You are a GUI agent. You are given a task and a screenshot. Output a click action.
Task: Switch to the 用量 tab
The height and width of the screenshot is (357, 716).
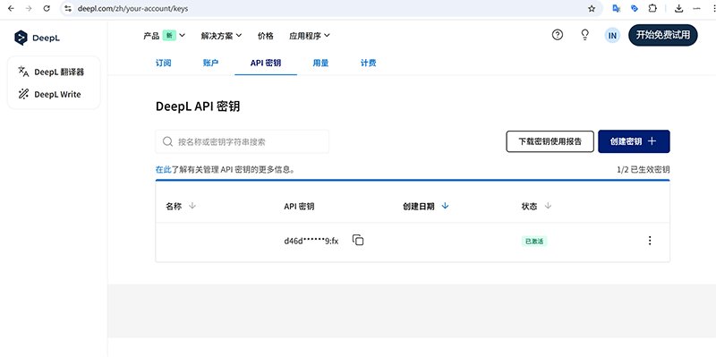[320, 63]
